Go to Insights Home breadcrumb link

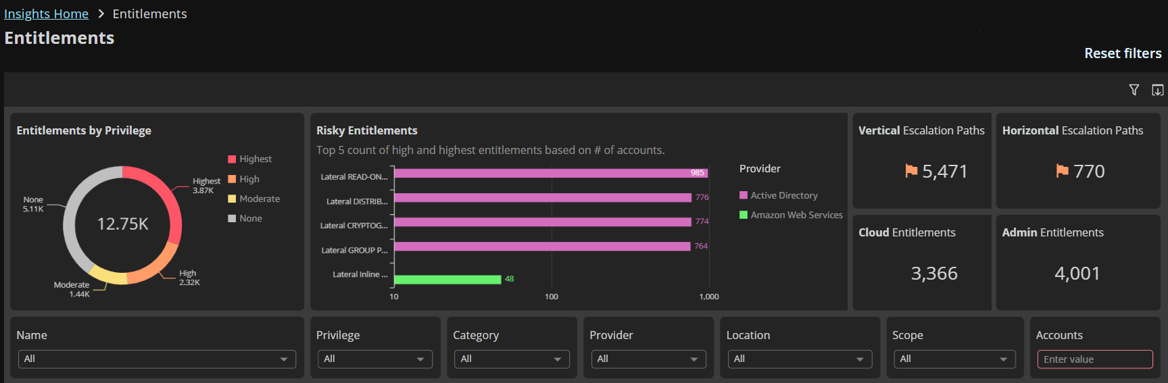46,14
